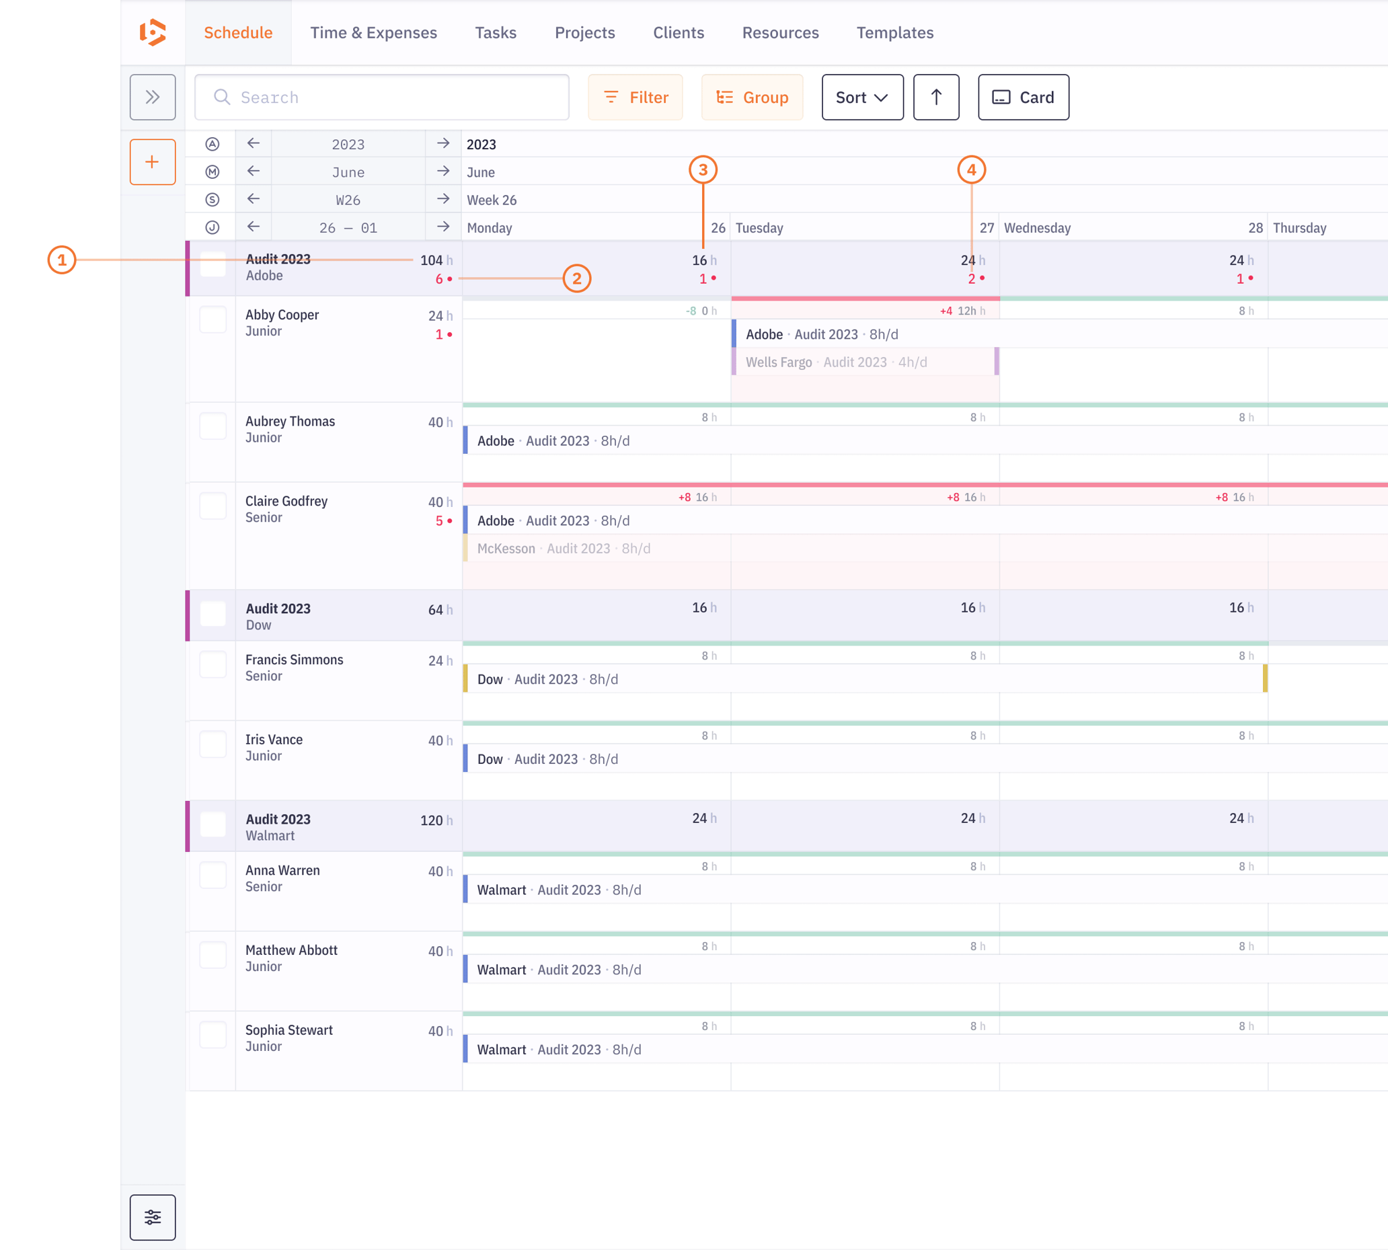Switch to the Time & Expenses tab
The image size is (1388, 1250).
tap(374, 32)
